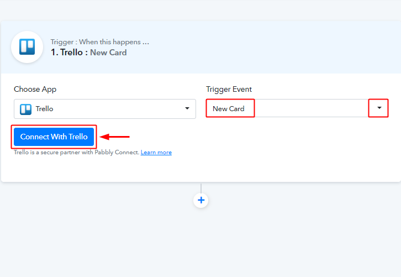The image size is (401, 277).
Task: Click Connect With Trello button
Action: (x=54, y=137)
